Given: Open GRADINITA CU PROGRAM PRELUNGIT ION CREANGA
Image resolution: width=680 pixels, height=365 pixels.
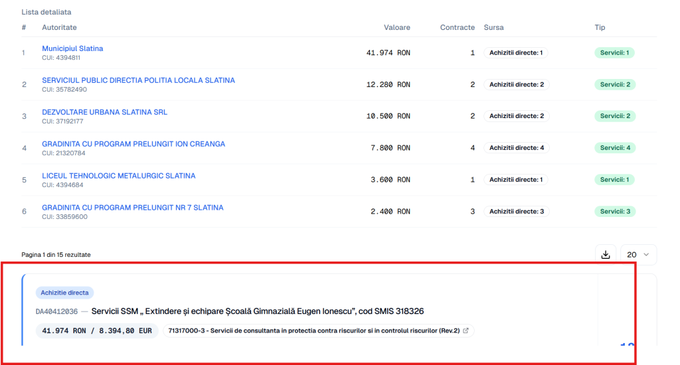Looking at the screenshot, I should point(133,144).
